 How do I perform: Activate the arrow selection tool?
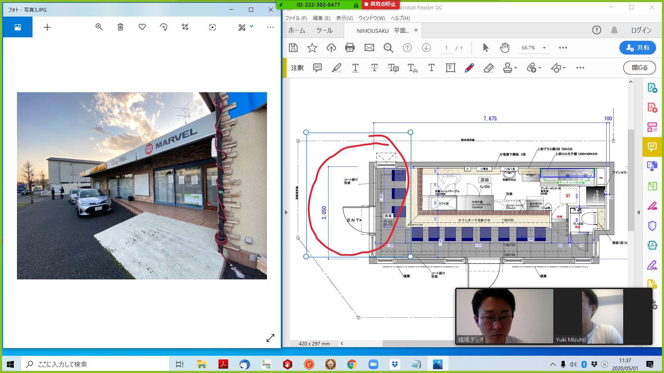[x=486, y=48]
